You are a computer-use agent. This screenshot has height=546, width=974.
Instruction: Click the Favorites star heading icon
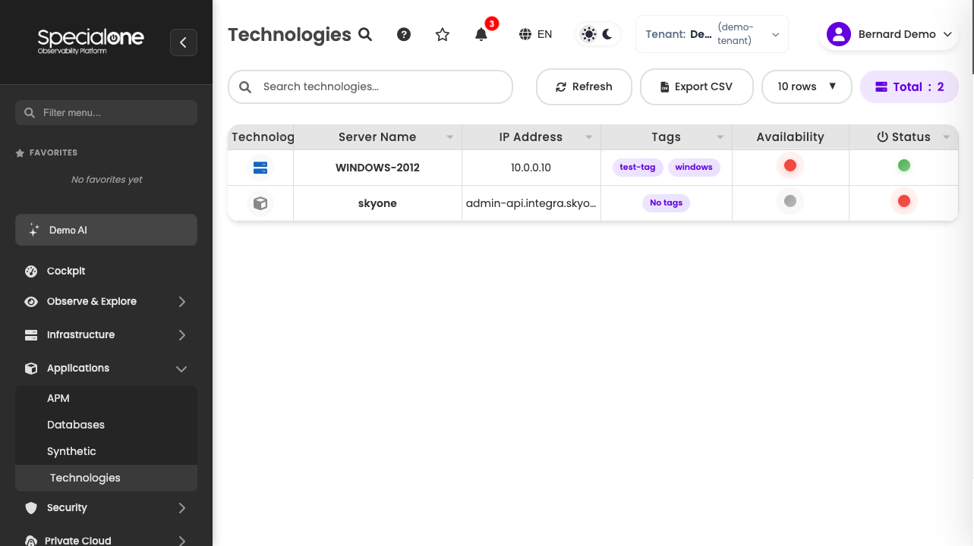point(20,152)
